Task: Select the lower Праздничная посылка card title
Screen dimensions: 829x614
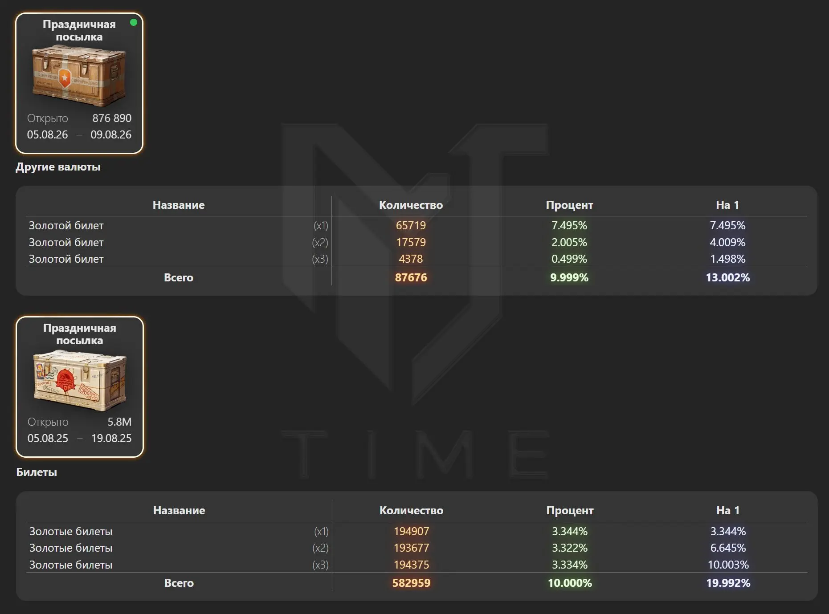Action: coord(80,334)
